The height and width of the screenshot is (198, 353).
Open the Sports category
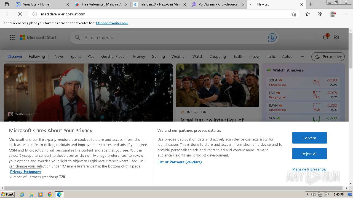76,56
